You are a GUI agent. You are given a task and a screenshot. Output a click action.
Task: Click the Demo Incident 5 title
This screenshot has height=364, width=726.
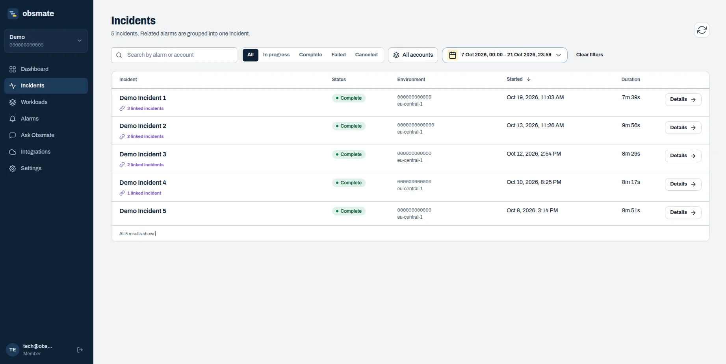pos(143,211)
